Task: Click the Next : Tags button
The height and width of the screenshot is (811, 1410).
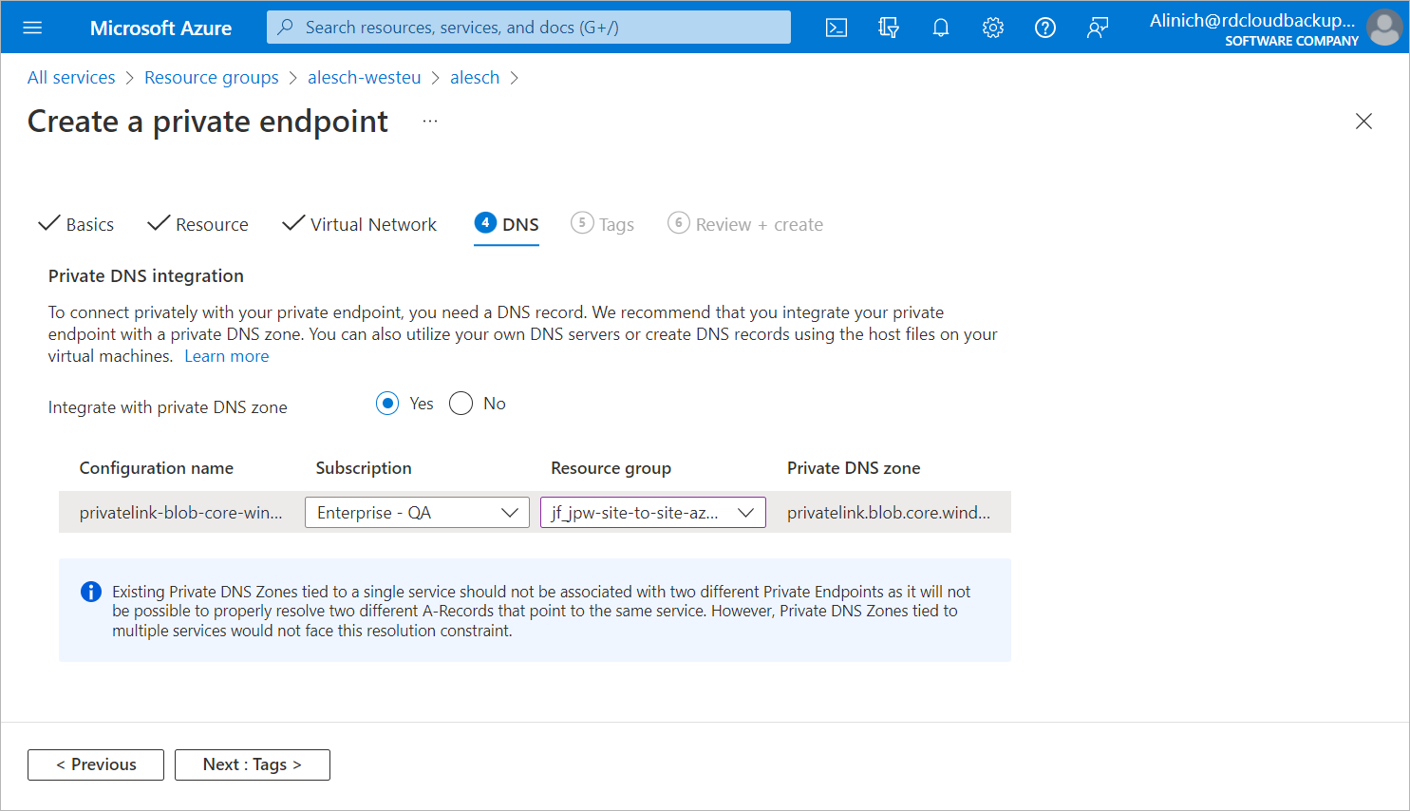Action: 253,764
